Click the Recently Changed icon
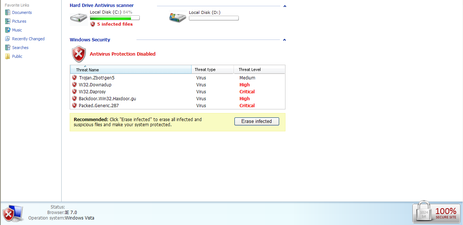 click(8, 39)
